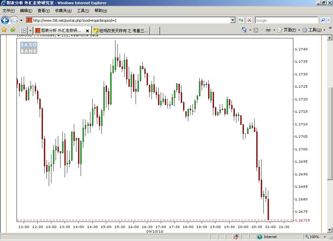The image size is (333, 241).
Task: Click the Print icon
Action: pyautogui.click(x=268, y=30)
